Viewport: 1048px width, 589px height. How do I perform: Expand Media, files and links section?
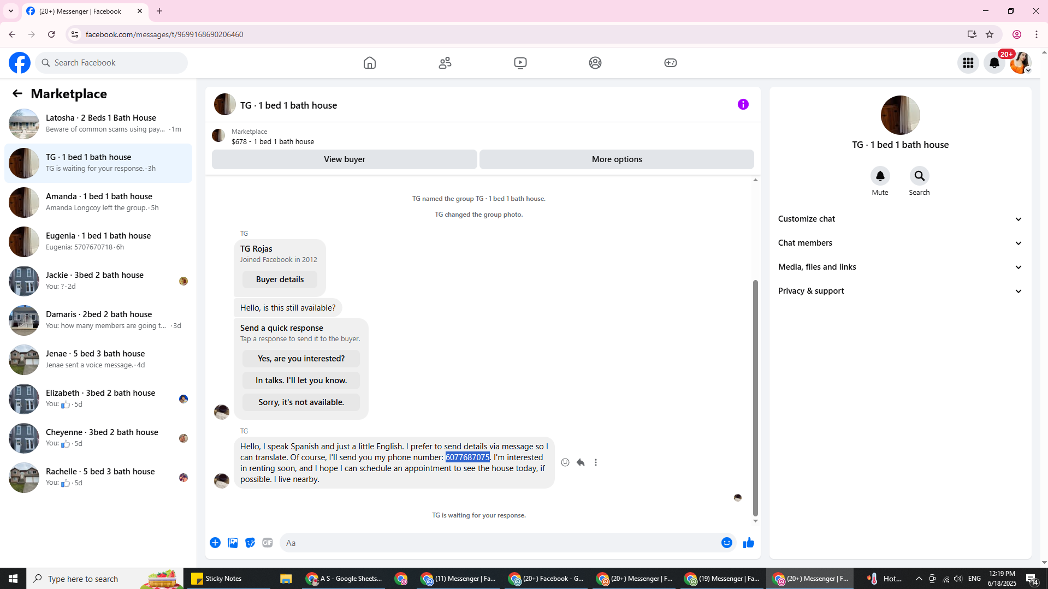[x=900, y=267]
